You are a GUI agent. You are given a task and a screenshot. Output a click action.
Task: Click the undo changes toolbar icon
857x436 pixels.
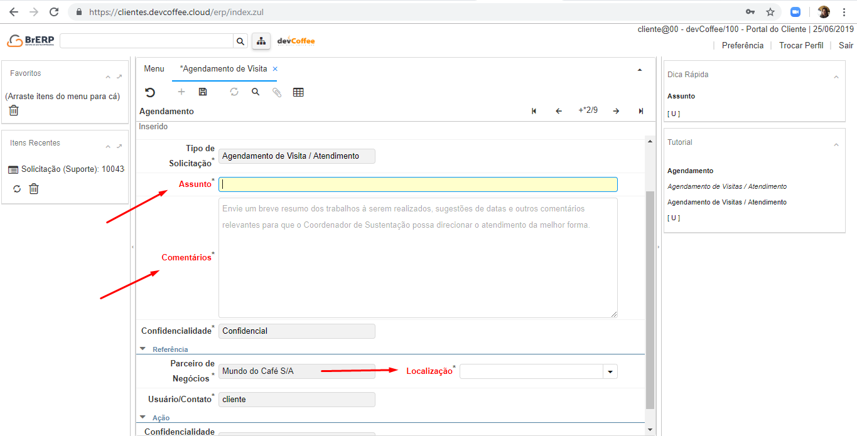click(x=150, y=92)
